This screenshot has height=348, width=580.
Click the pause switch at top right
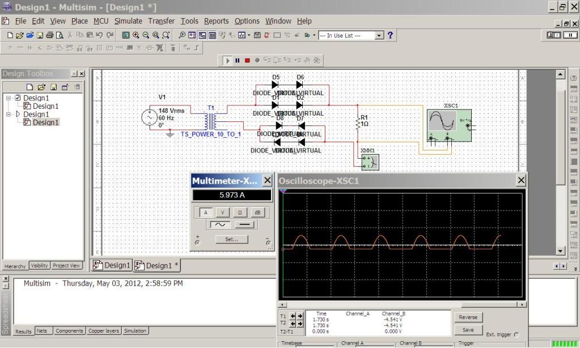point(570,35)
